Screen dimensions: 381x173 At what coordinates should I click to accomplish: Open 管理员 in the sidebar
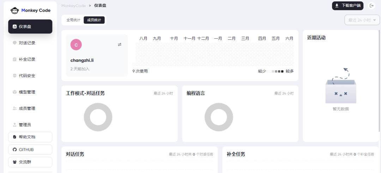point(30,125)
